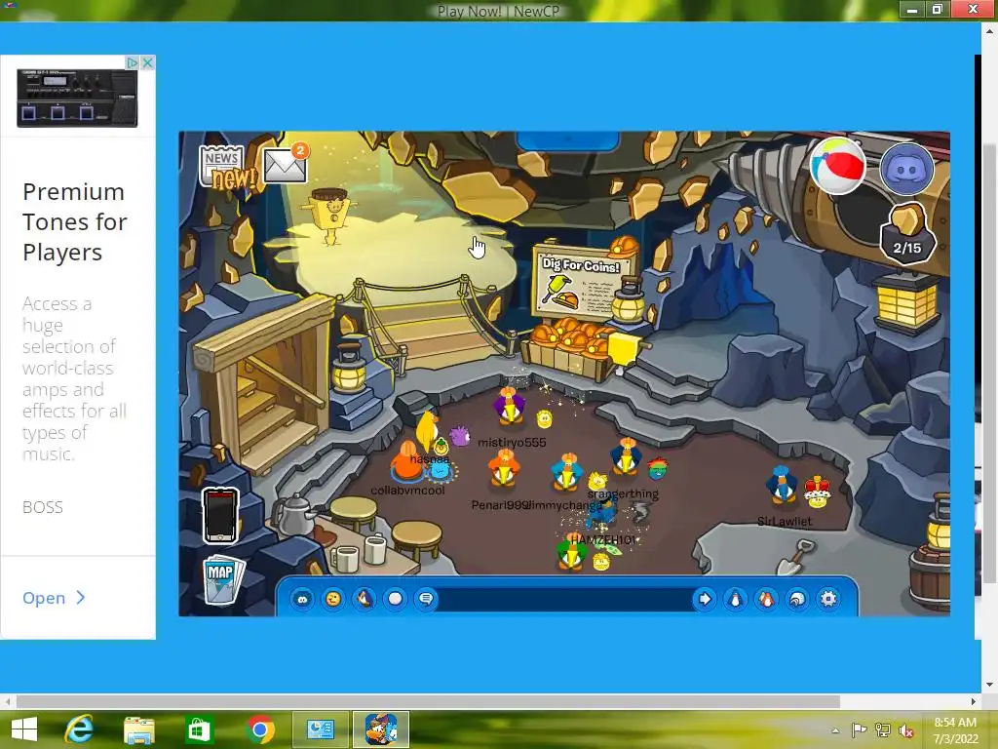Screen dimensions: 998x749
Task: Click the mistiryo555 penguin
Action: point(509,408)
